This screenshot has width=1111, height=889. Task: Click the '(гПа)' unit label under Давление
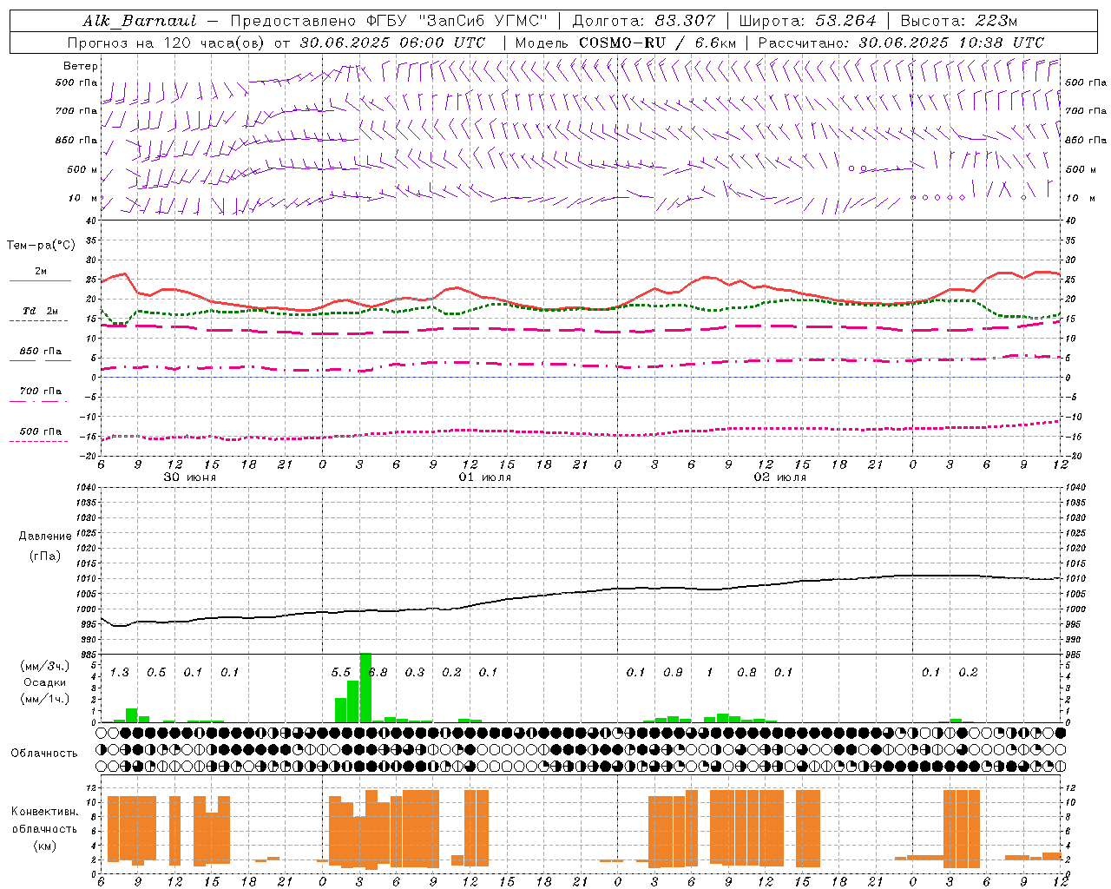coord(45,556)
